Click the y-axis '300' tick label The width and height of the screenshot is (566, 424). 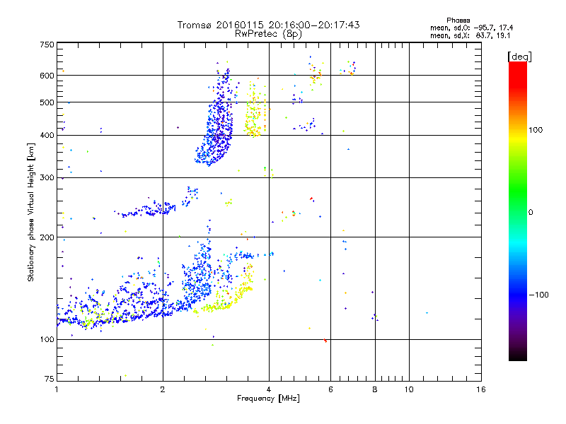47,178
